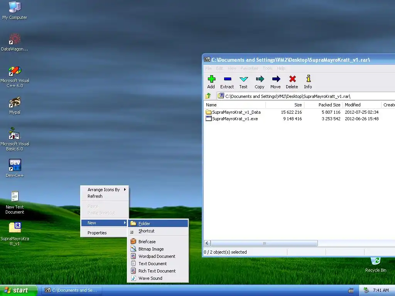The image size is (395, 296).
Task: Click the 7-Zip taskbar button
Action: pos(71,290)
